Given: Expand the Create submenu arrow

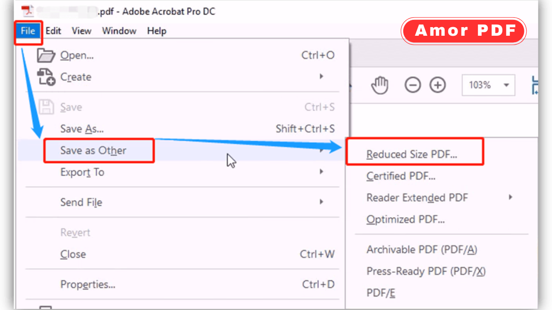Looking at the screenshot, I should 322,76.
